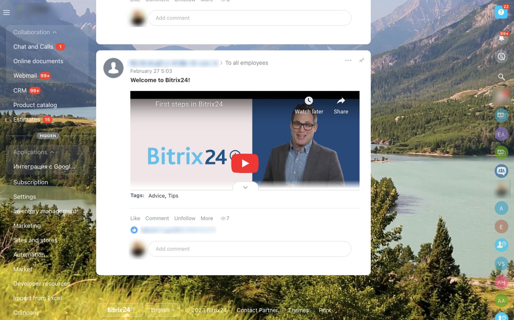Collapse the Collaboration section
514x320 pixels.
(x=54, y=32)
